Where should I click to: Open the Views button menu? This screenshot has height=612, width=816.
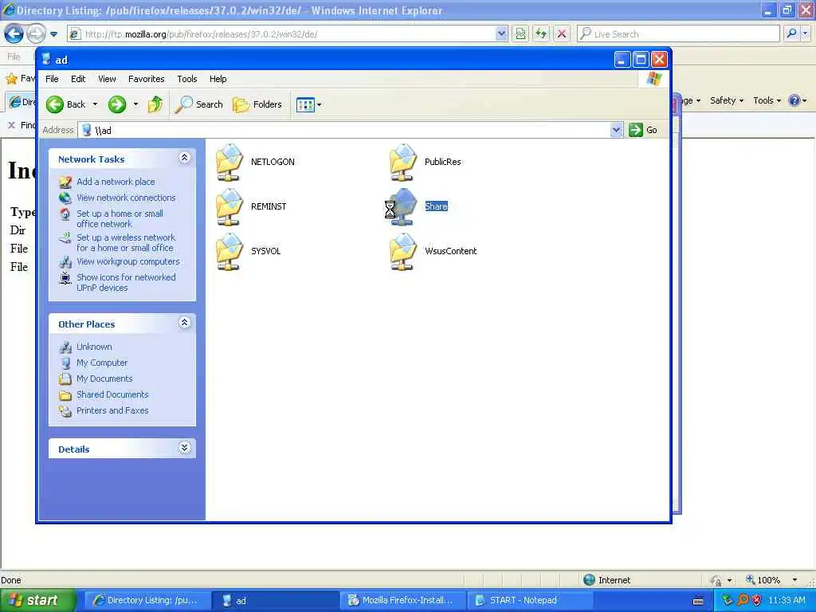tap(308, 104)
